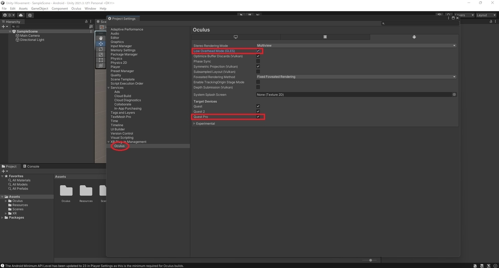Toggle Optimize Buffer Discards (Vulkan) checkbox
The width and height of the screenshot is (499, 268).
(x=258, y=56)
